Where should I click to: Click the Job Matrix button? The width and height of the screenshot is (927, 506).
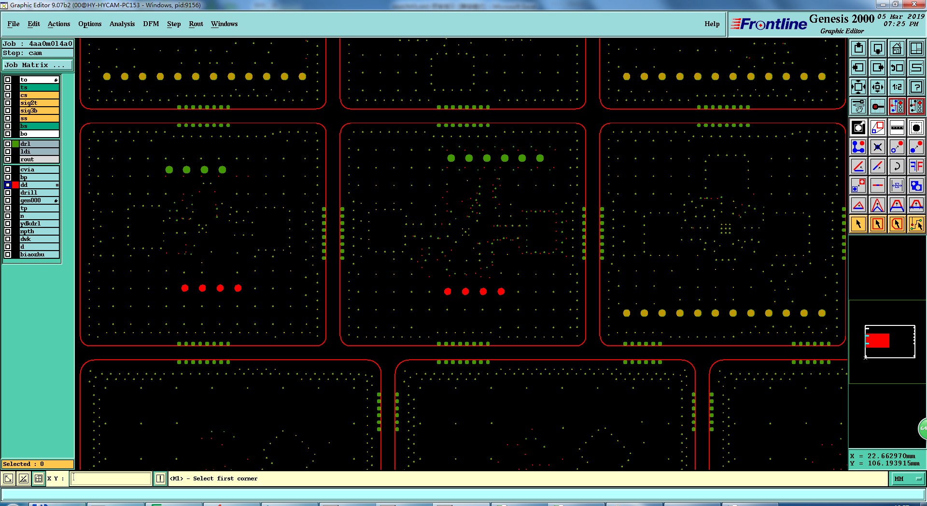(x=38, y=65)
